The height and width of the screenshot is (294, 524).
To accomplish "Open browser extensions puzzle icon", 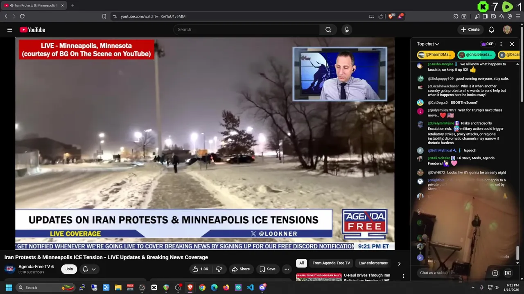I will [456, 16].
